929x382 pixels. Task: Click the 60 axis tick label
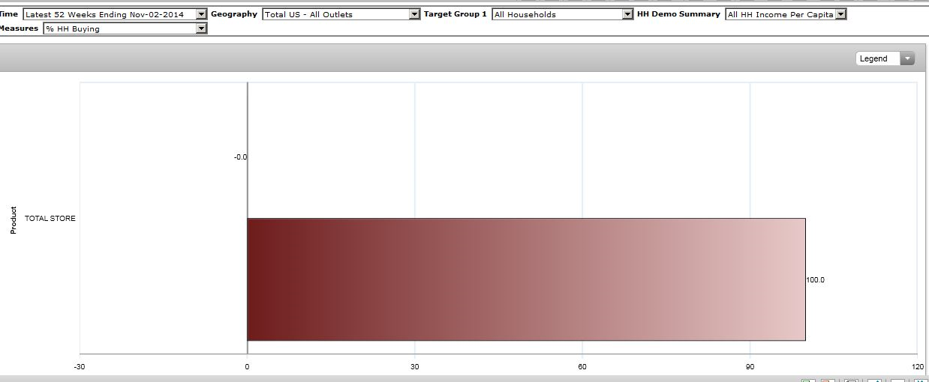582,366
